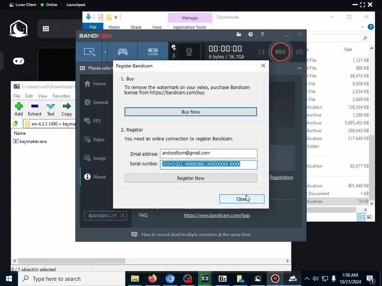
Task: Click Test icon in 7-Zip toolbar
Action: coord(51,109)
